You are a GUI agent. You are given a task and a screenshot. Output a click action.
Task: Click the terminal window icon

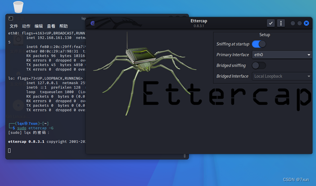click(11, 18)
